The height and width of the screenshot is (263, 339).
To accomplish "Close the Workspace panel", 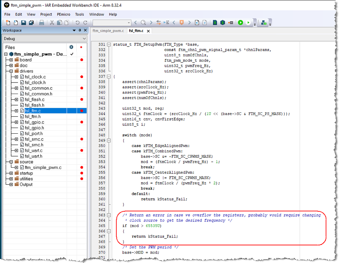I will 85,30.
